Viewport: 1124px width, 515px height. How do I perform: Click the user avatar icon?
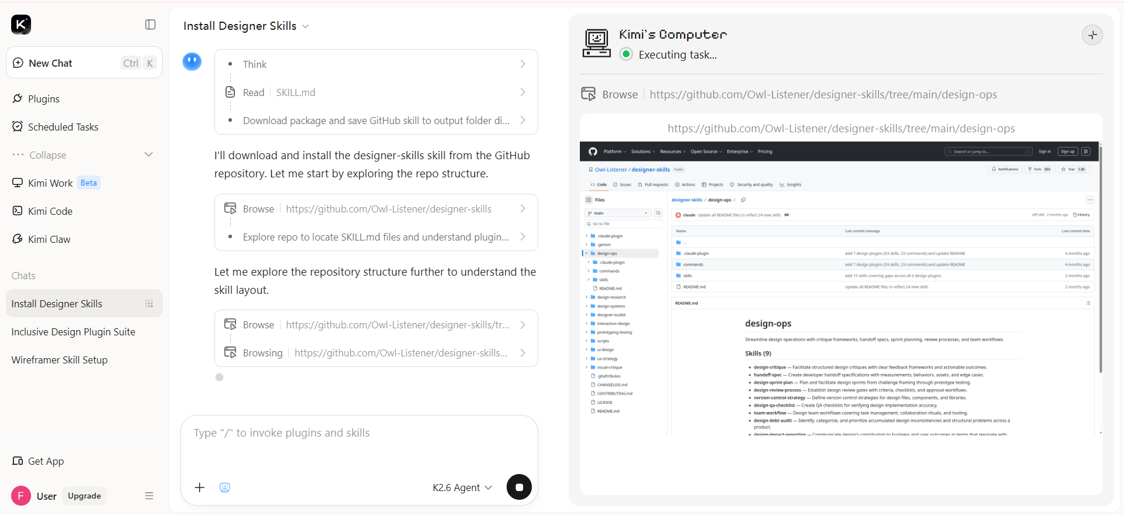tap(21, 496)
